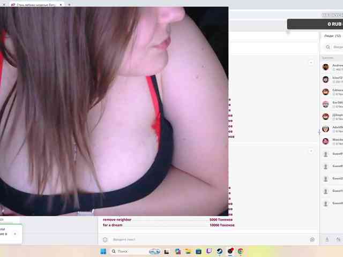Open the blue calendar-style taskbar icon

point(198,251)
